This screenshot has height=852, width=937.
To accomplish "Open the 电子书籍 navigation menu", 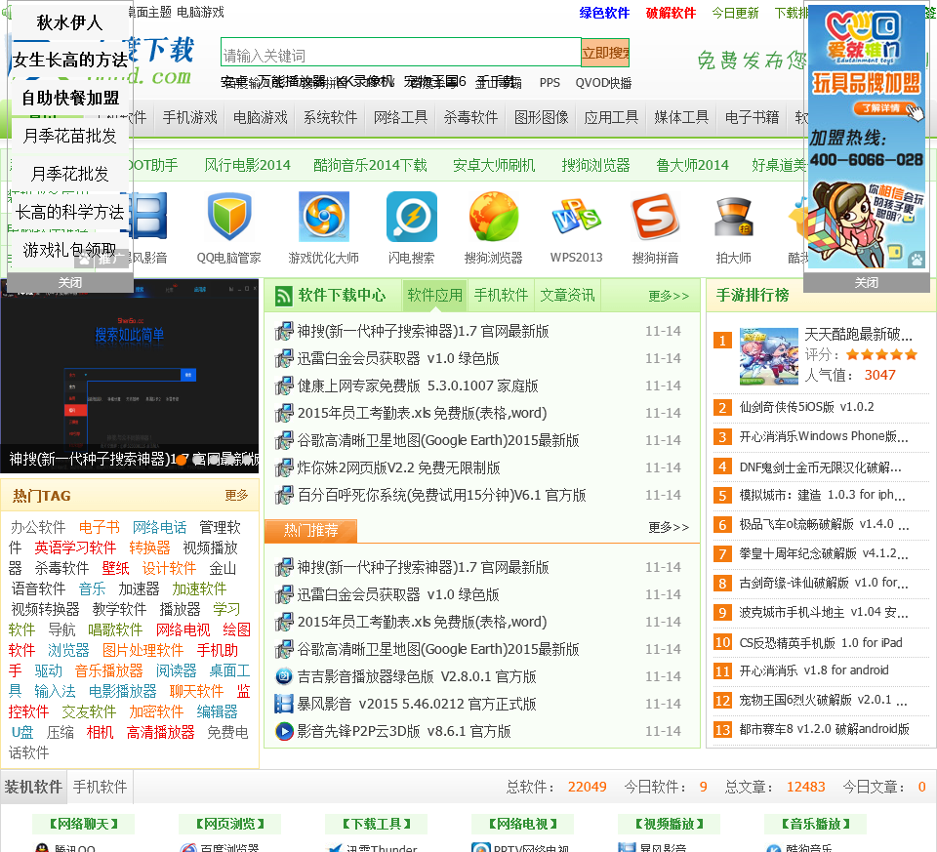I will pyautogui.click(x=752, y=117).
